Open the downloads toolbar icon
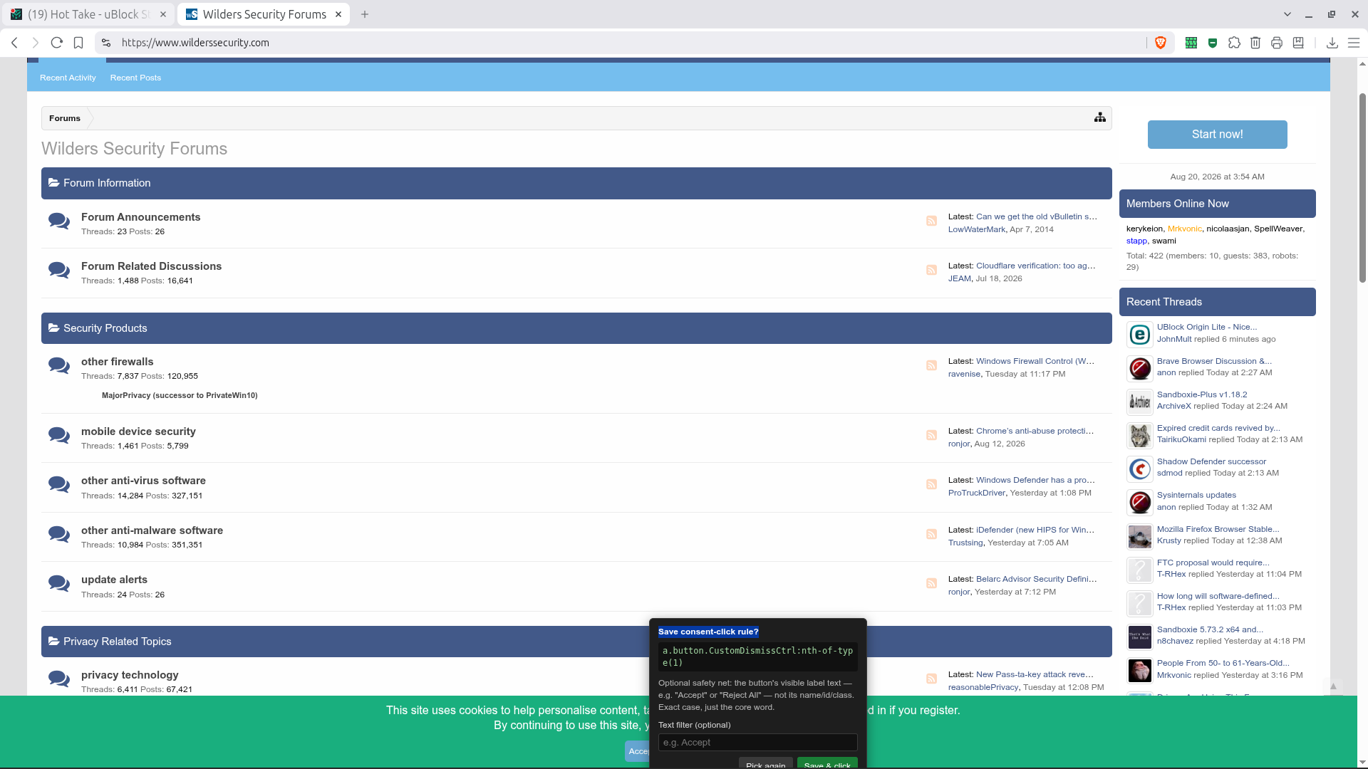The image size is (1368, 769). (x=1332, y=43)
